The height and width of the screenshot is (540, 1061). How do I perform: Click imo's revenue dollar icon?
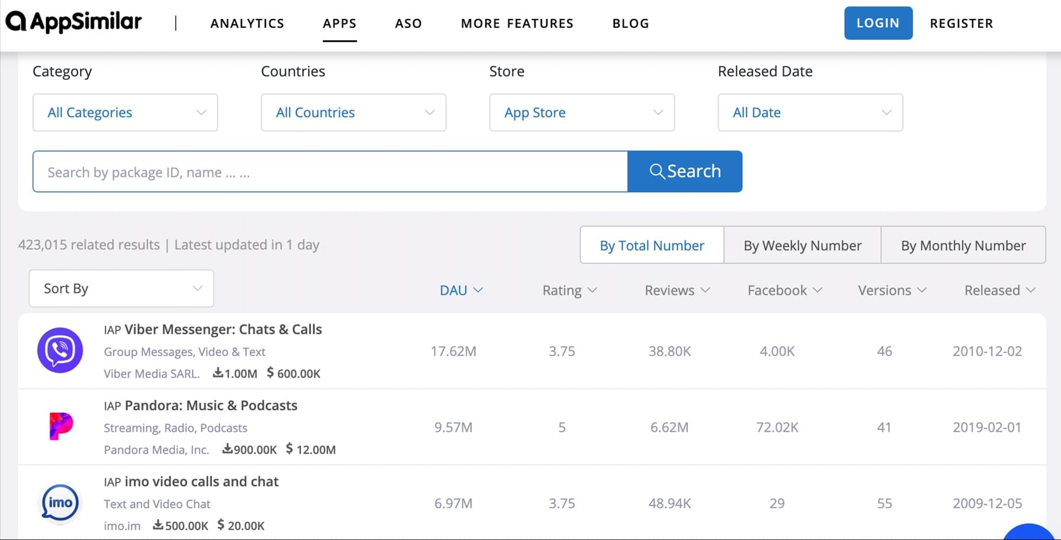pos(221,525)
